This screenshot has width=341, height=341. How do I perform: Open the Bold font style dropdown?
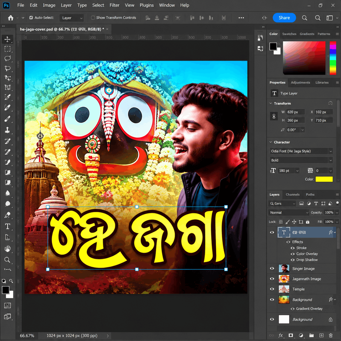point(301,160)
